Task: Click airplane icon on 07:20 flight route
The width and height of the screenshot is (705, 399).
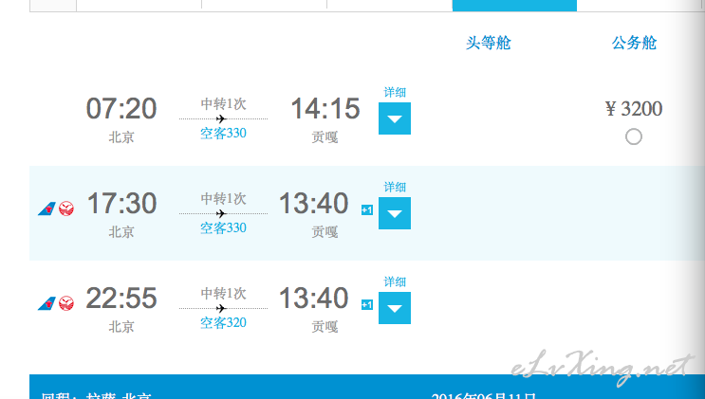Action: [221, 119]
